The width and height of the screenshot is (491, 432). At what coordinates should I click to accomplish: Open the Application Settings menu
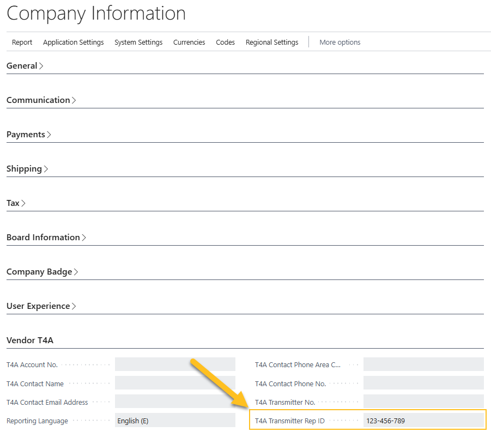(x=73, y=42)
